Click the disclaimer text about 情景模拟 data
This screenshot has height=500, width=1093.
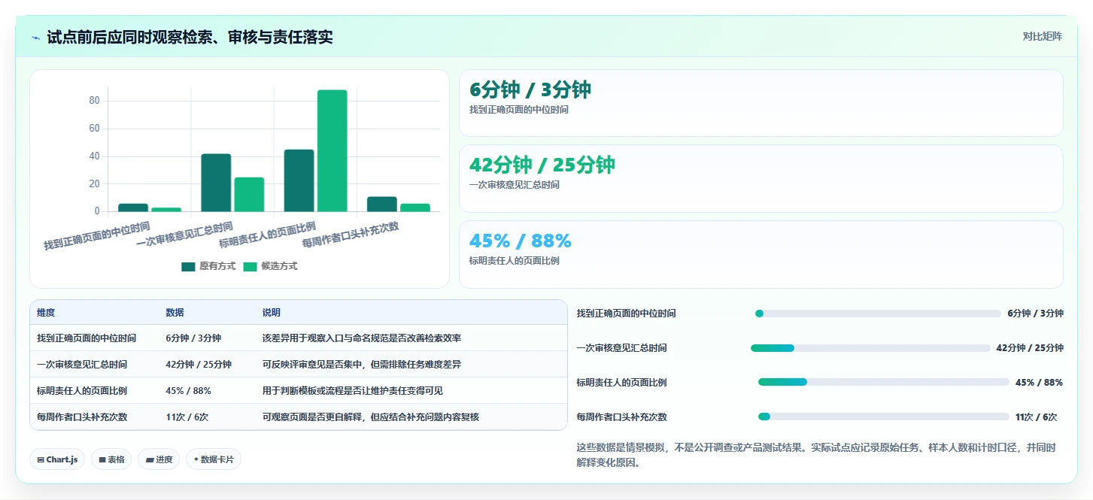coord(816,455)
